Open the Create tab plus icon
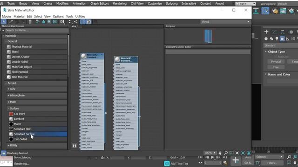 click(x=266, y=32)
